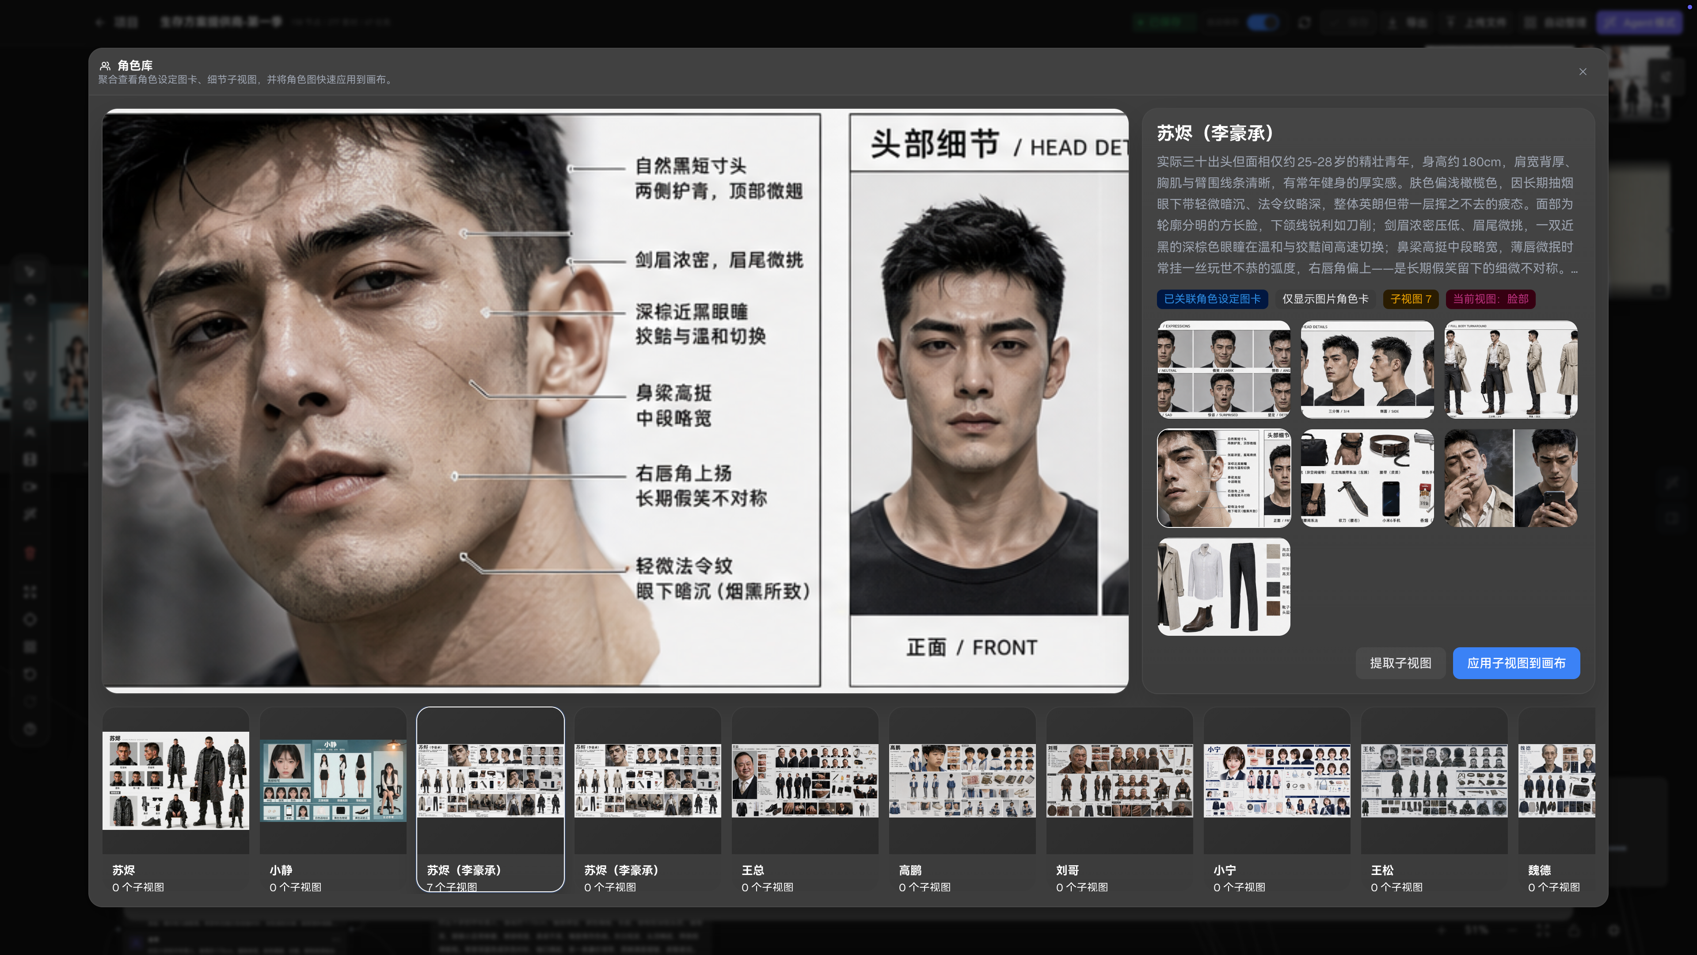This screenshot has width=1697, height=955.
Task: Toggle the blue switch in the background toolbar
Action: [x=1263, y=23]
